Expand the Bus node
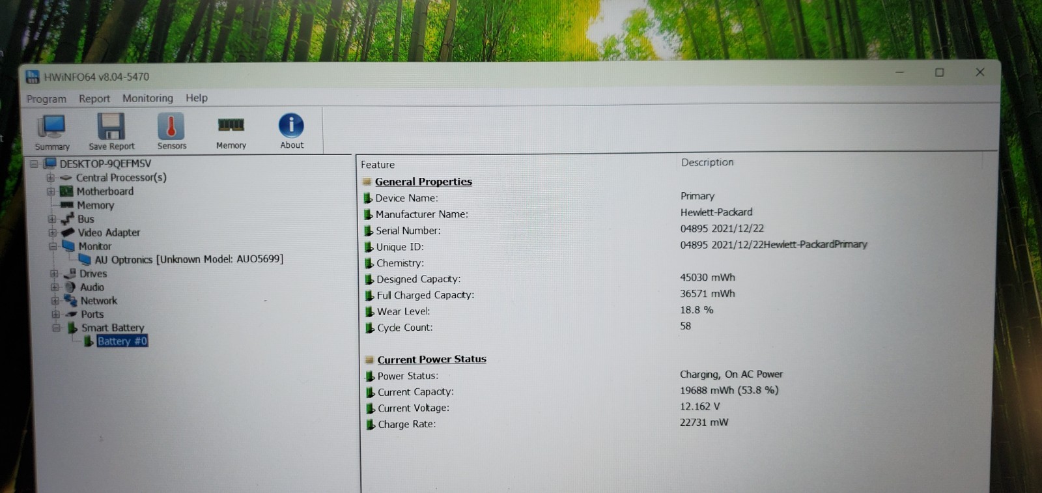This screenshot has width=1042, height=493. click(51, 219)
